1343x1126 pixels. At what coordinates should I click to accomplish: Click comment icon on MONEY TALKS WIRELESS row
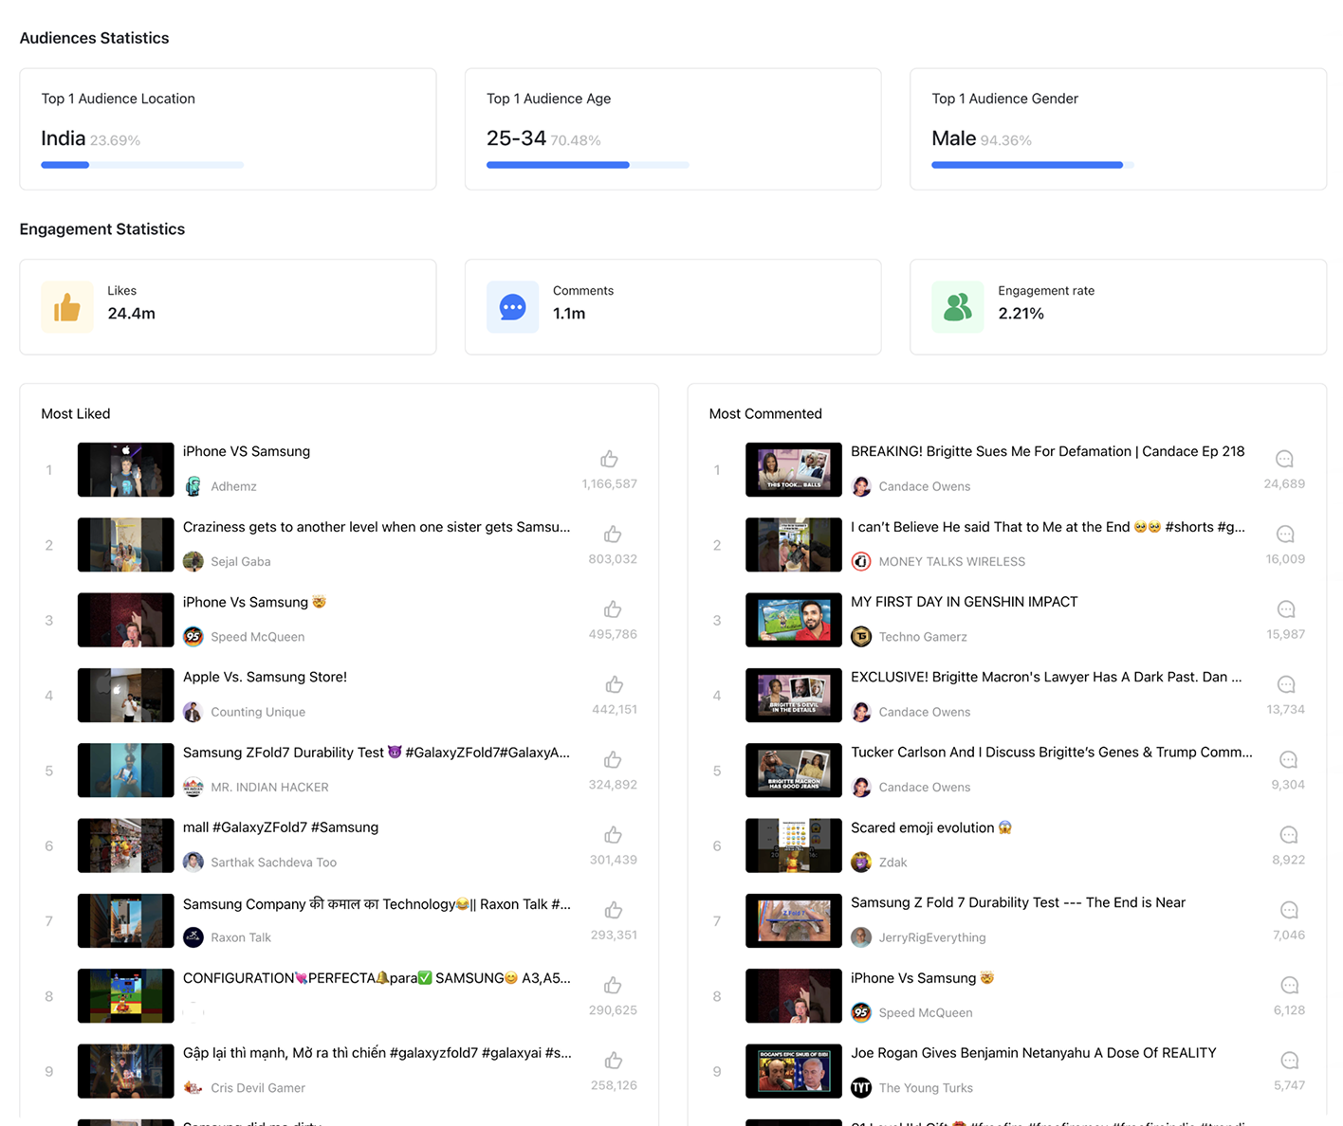[1285, 534]
